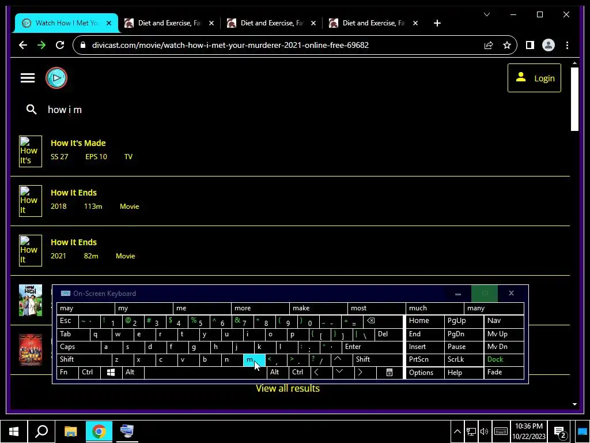This screenshot has width=590, height=443.
Task: Open the notification center icon
Action: click(x=560, y=431)
